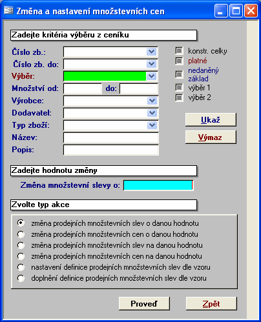Focus the 'Název' text field
The width and height of the screenshot is (261, 322).
coord(111,137)
